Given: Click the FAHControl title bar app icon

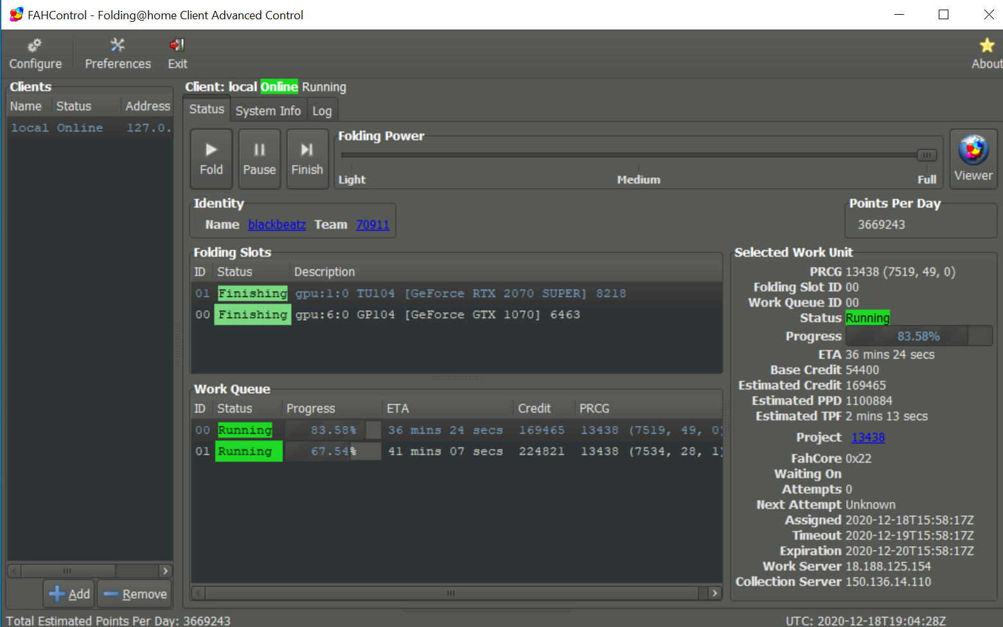Looking at the screenshot, I should pos(17,14).
